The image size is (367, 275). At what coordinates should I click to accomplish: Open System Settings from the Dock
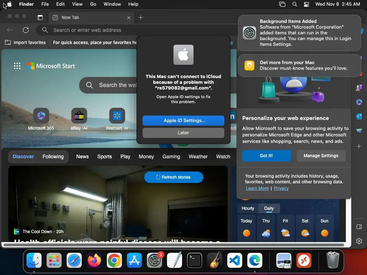(154, 260)
